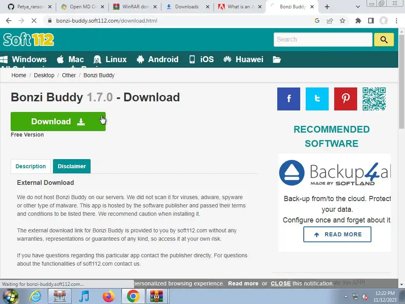Image resolution: width=405 pixels, height=304 pixels.
Task: Open the tab search dropdown chevron
Action: pyautogui.click(x=358, y=7)
